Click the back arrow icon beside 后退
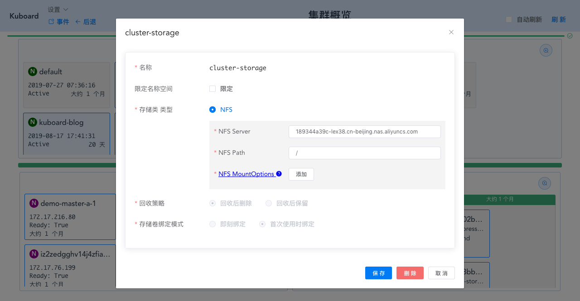This screenshot has width=580, height=301. tap(78, 21)
